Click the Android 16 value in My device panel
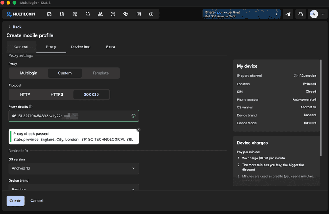The image size is (329, 214). point(308,107)
